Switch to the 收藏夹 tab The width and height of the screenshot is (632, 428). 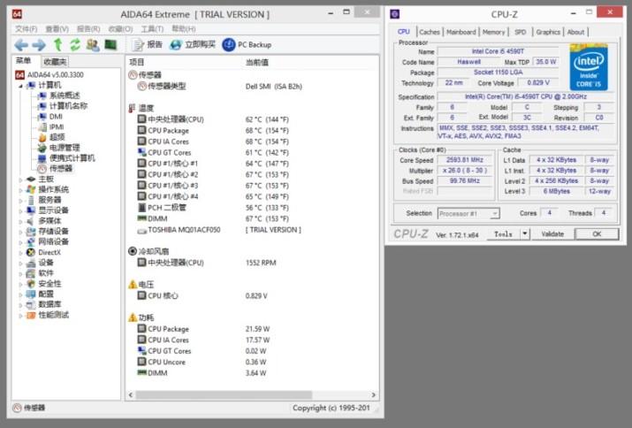point(55,62)
